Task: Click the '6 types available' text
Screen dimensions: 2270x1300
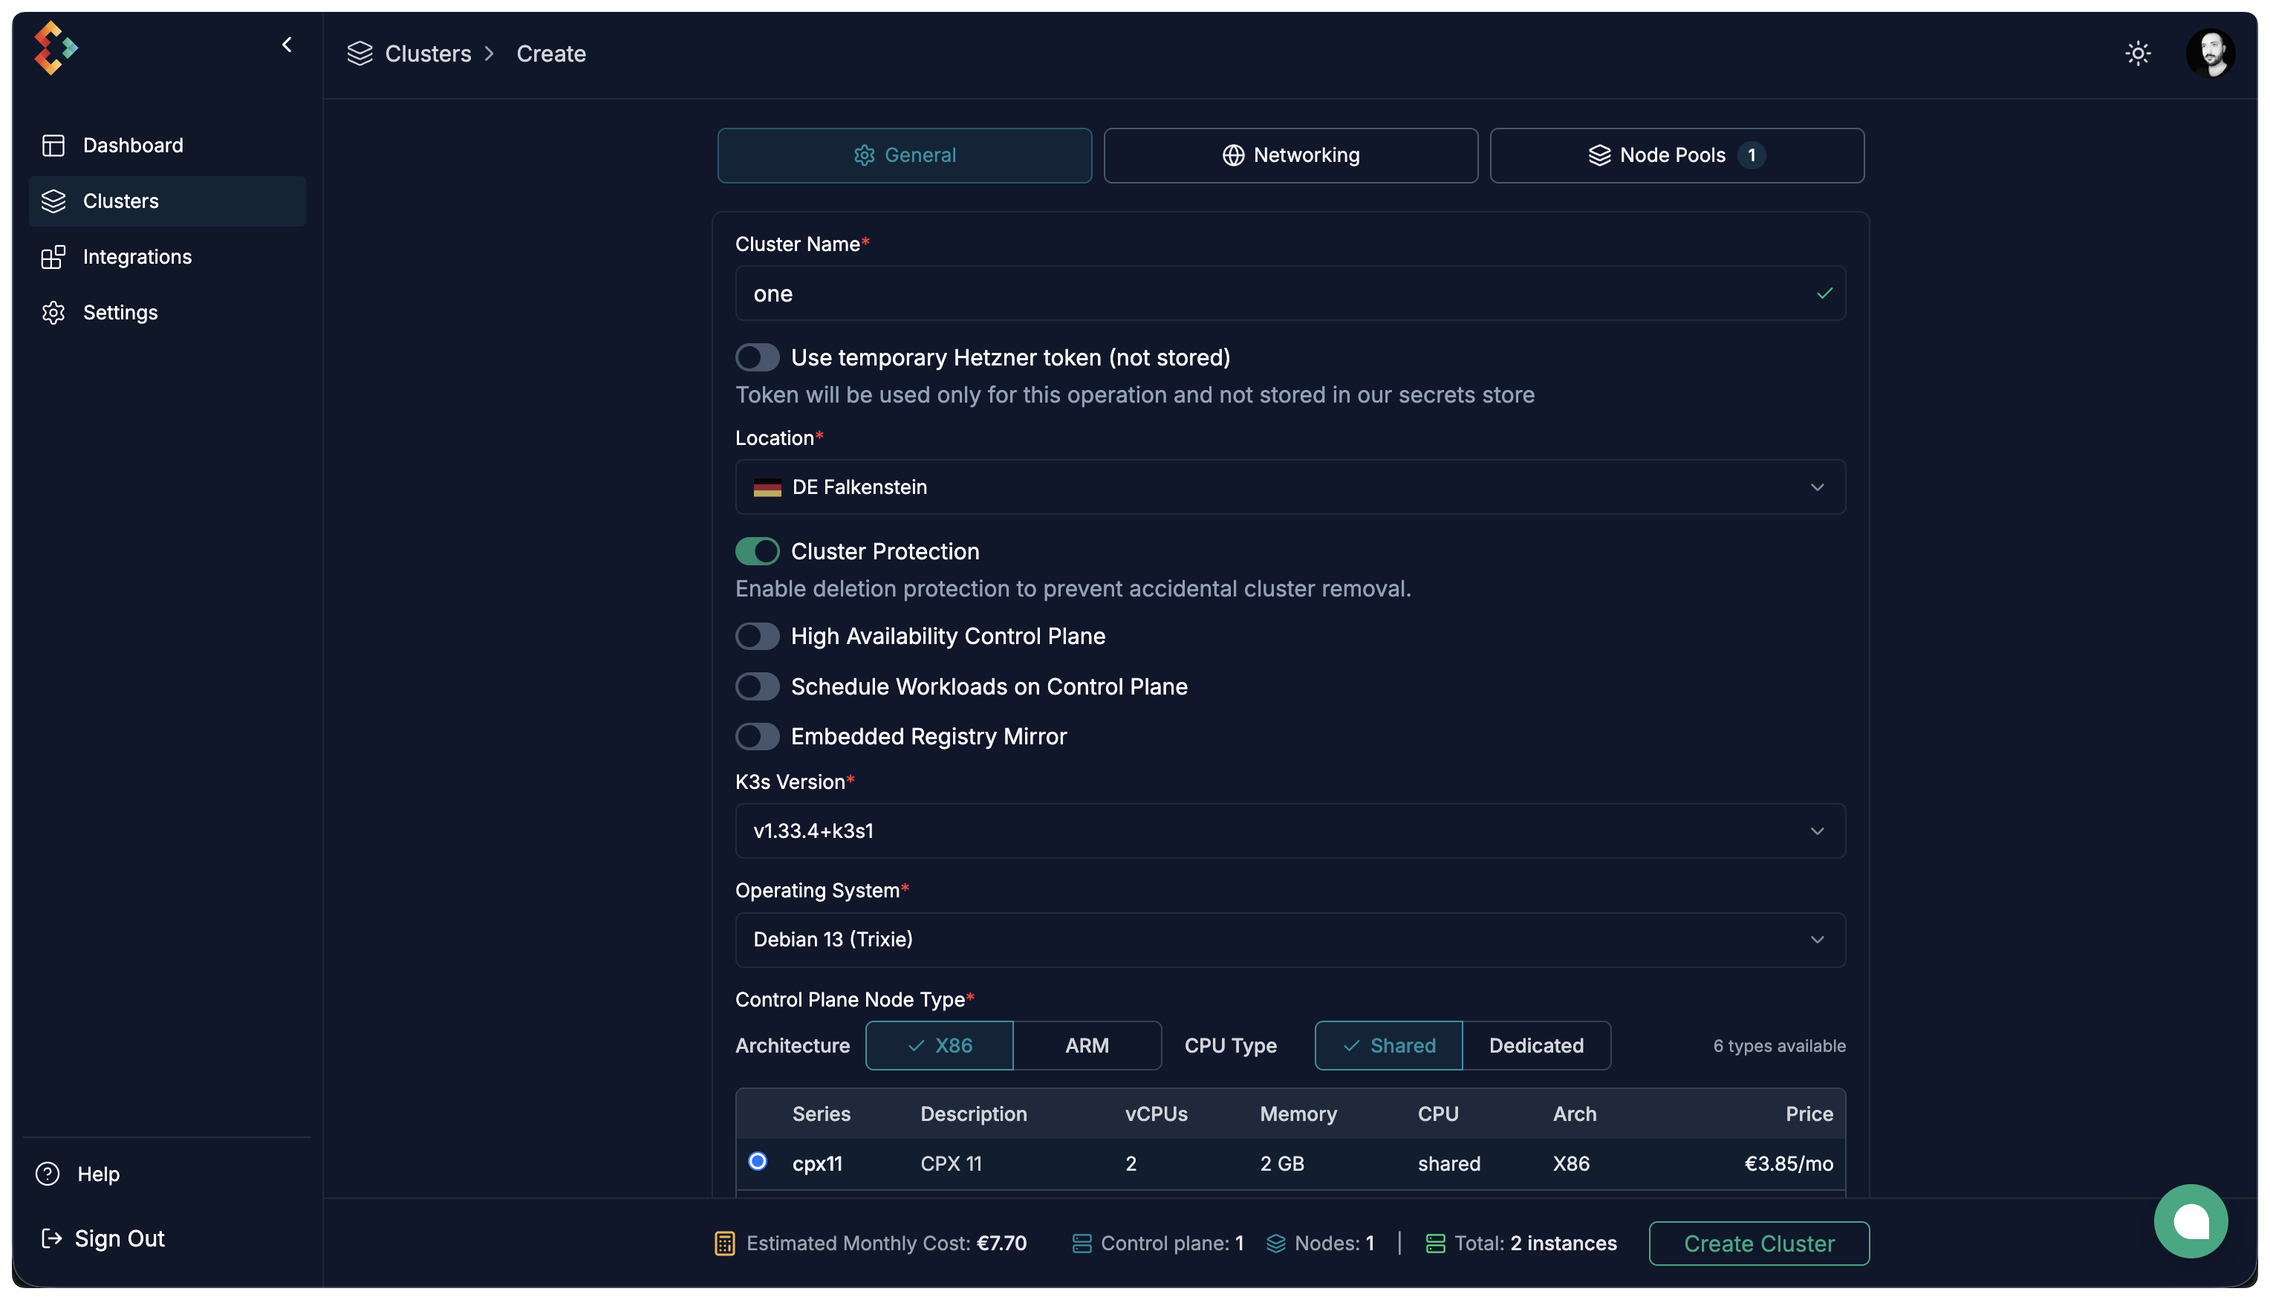Action: (x=1778, y=1045)
